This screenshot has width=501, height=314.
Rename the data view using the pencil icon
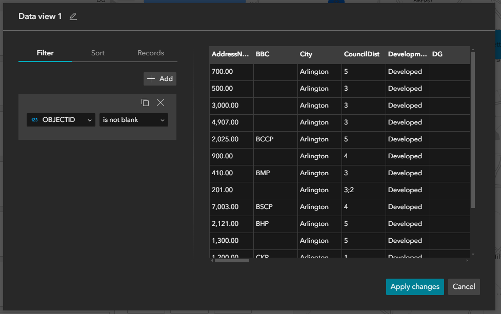tap(73, 16)
